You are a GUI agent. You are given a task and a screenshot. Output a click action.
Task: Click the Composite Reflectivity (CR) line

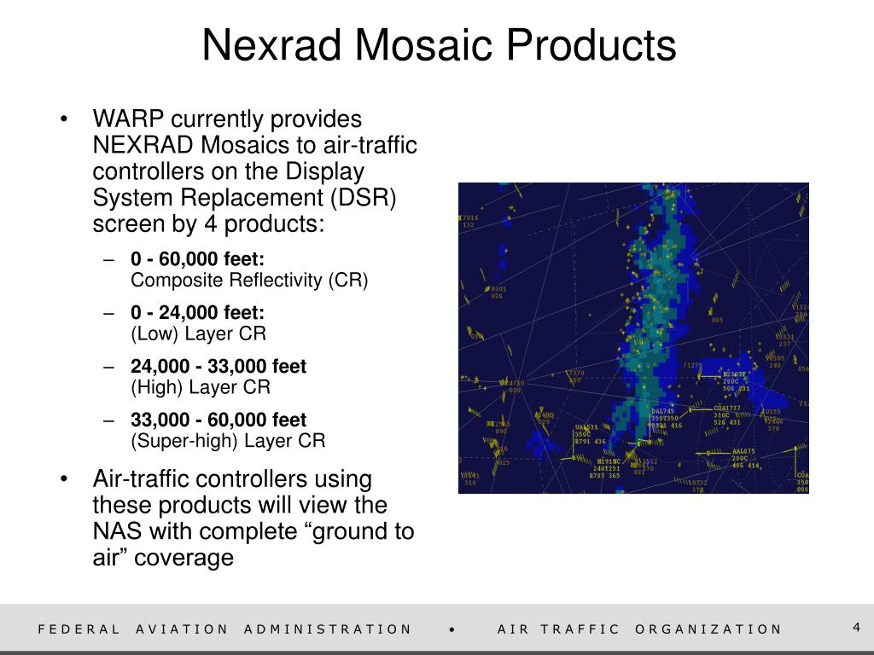click(249, 280)
